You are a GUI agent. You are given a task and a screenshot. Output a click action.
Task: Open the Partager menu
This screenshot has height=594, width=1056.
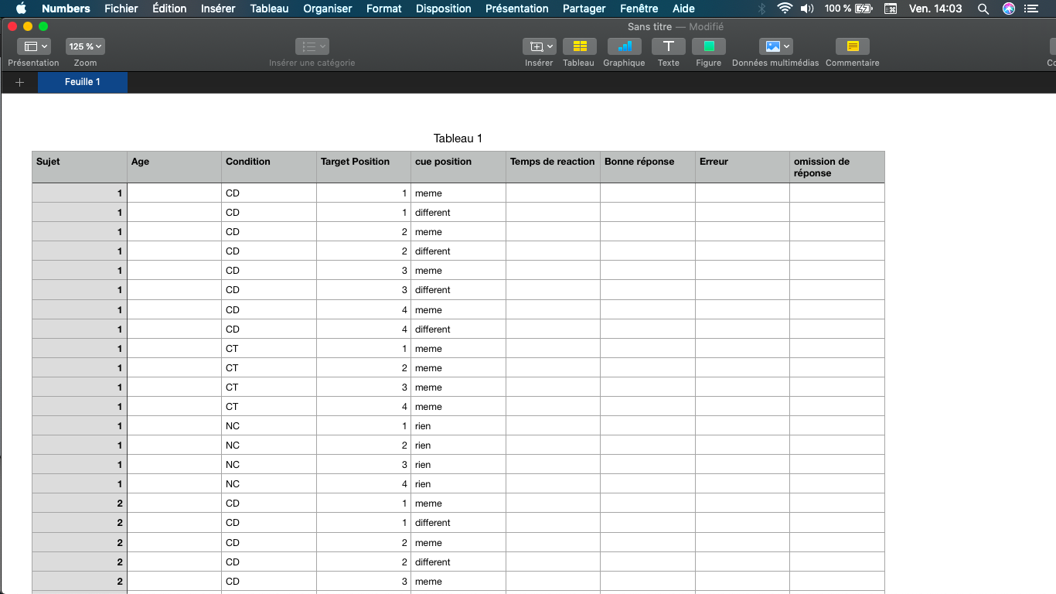click(x=584, y=9)
